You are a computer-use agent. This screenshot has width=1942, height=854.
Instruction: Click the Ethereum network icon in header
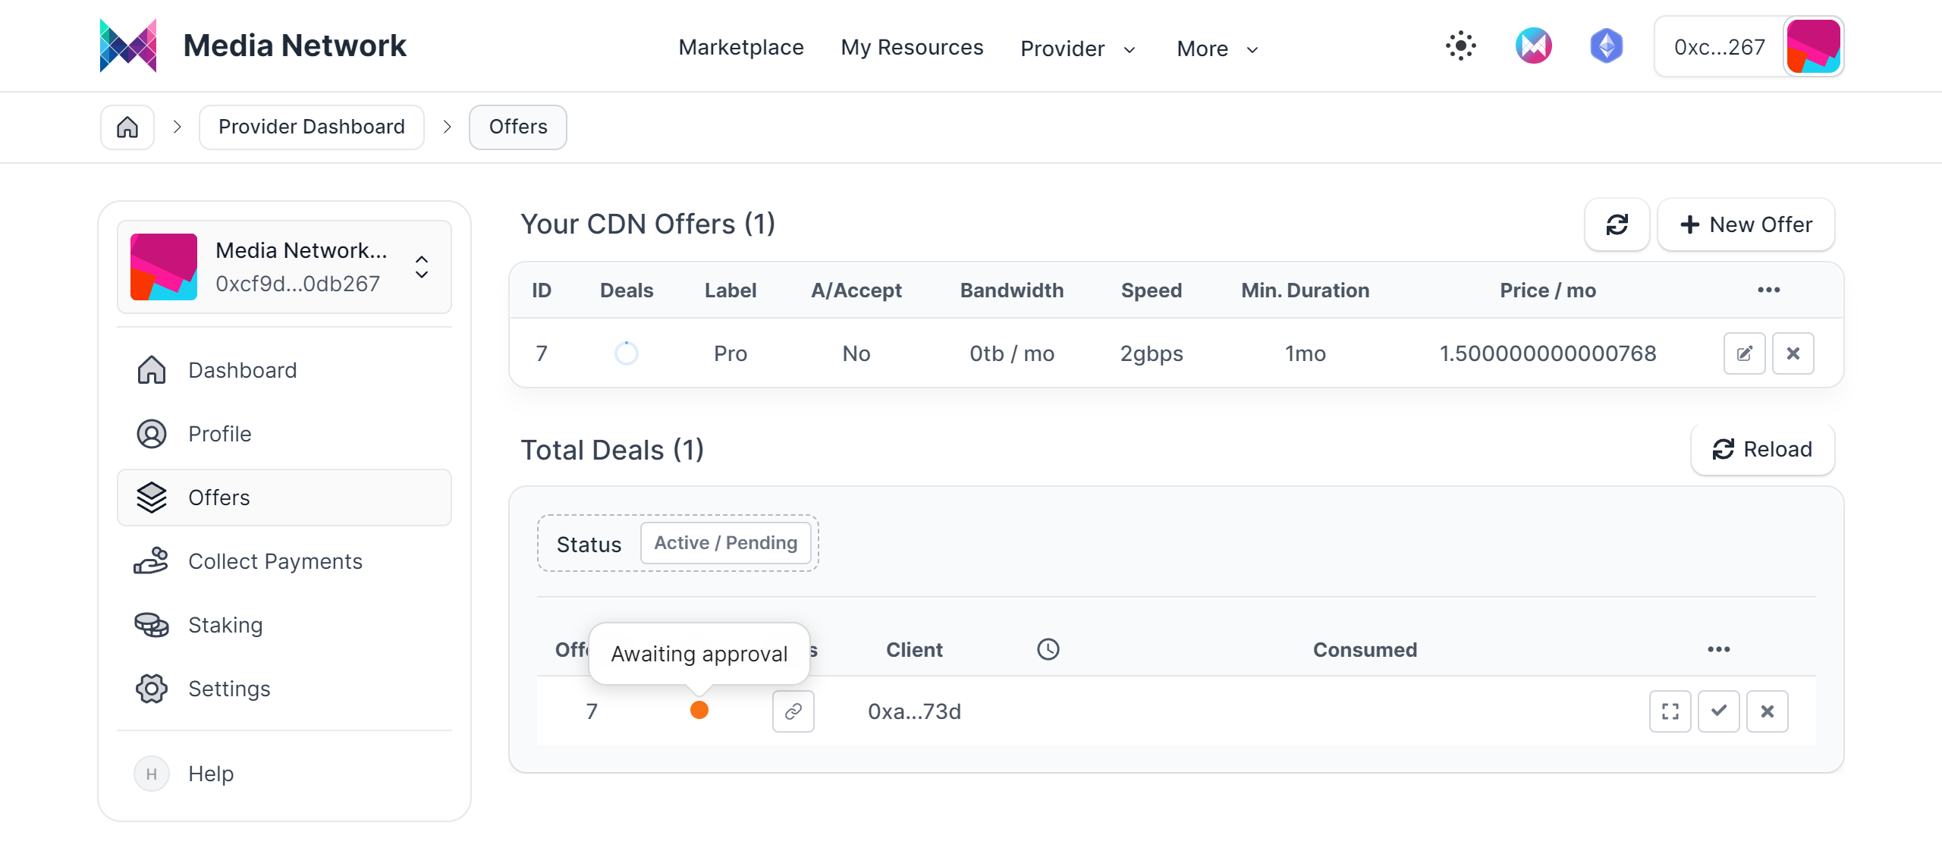pyautogui.click(x=1604, y=46)
